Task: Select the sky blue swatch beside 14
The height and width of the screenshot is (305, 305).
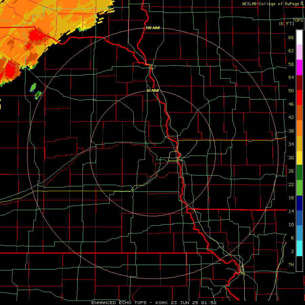Action: click(299, 233)
